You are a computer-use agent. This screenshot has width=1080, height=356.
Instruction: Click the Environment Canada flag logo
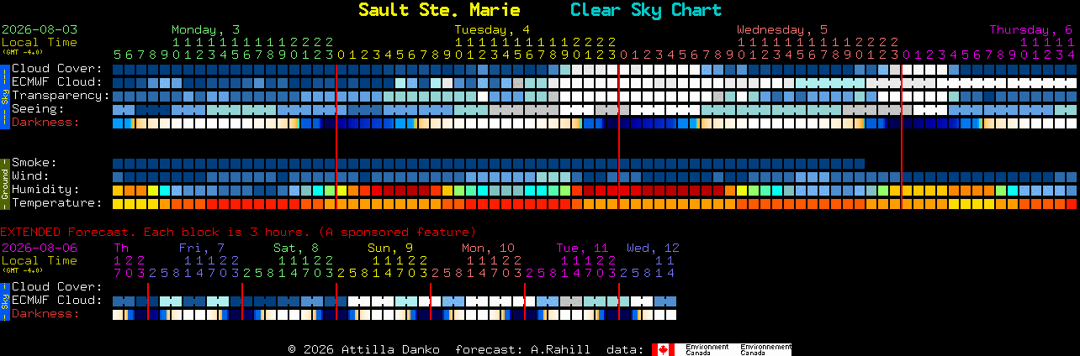[x=722, y=349]
